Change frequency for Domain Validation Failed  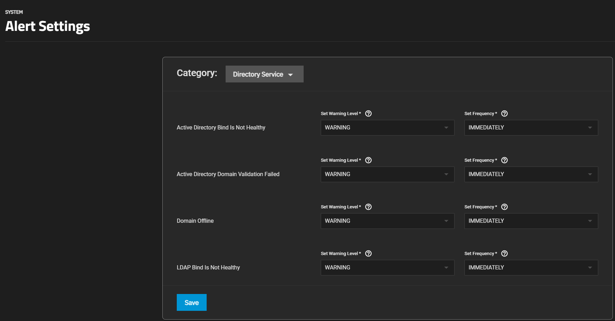click(531, 174)
